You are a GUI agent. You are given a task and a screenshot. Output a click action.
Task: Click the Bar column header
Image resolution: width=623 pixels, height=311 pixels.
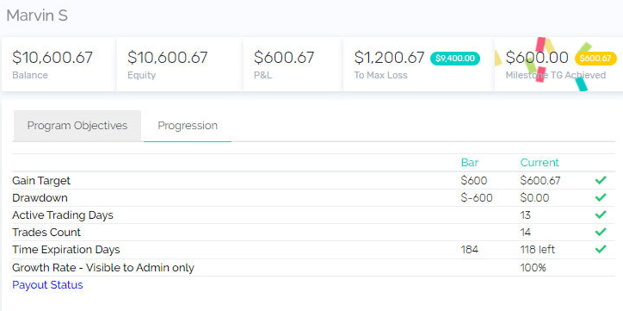(470, 163)
